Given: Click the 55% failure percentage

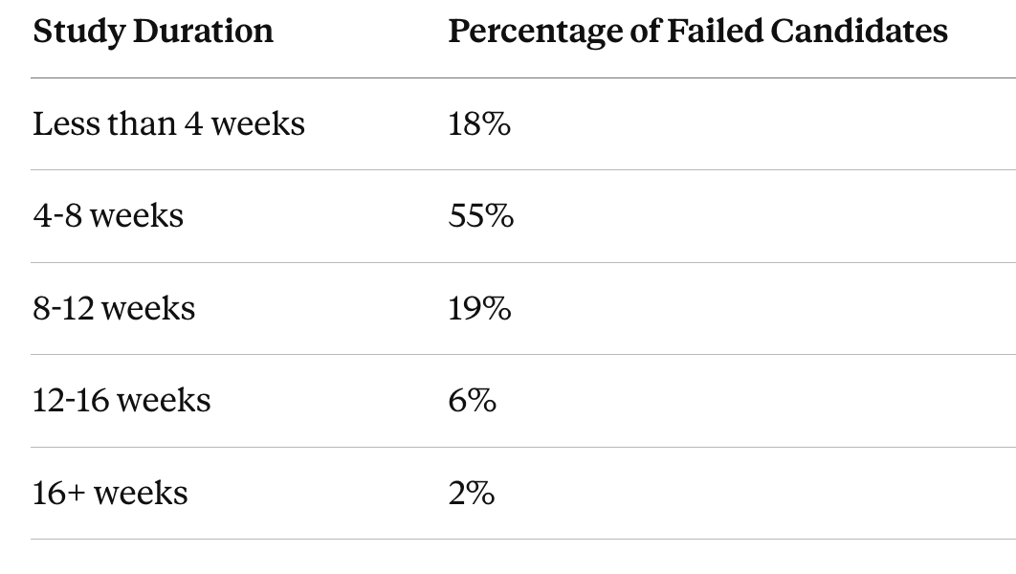Looking at the screenshot, I should (481, 216).
